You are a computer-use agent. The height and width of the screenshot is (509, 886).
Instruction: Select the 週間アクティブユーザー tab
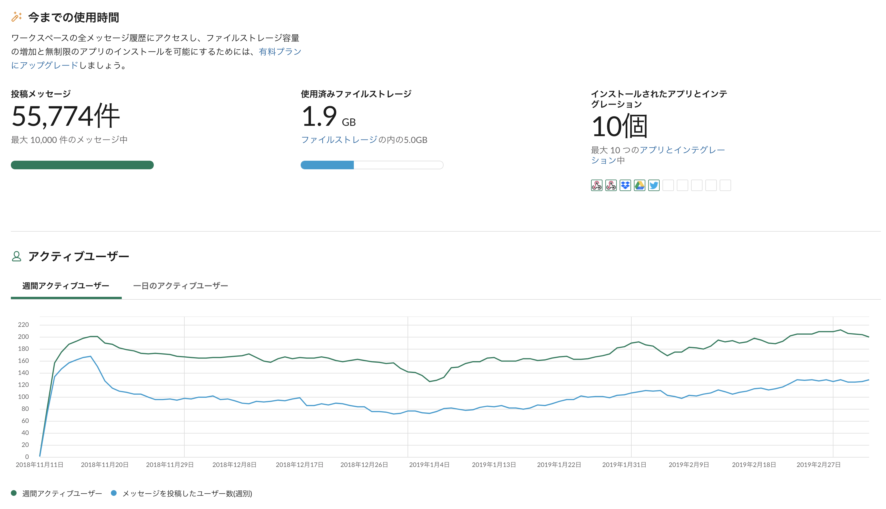click(x=66, y=286)
